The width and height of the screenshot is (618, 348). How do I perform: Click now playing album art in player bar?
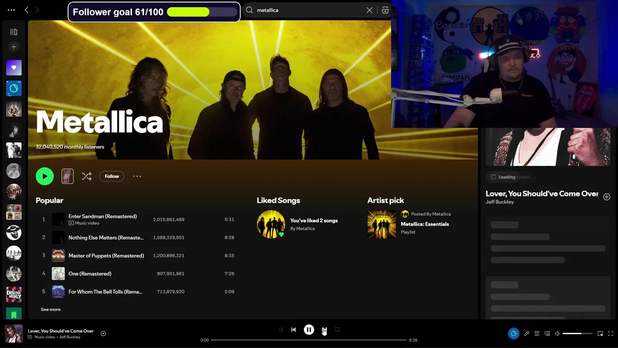point(14,334)
